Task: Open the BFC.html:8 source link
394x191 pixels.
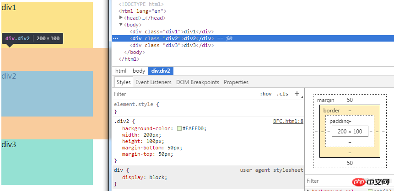Action: coord(288,122)
